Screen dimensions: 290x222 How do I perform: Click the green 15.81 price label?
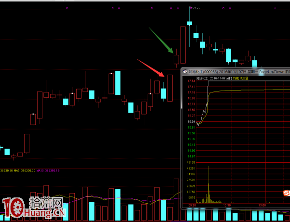click(x=191, y=127)
